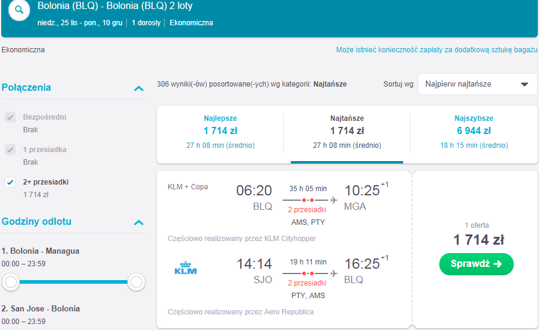Uncheck the 2+ przesiadki checkbox
Image resolution: width=539 pixels, height=330 pixels.
(x=10, y=182)
